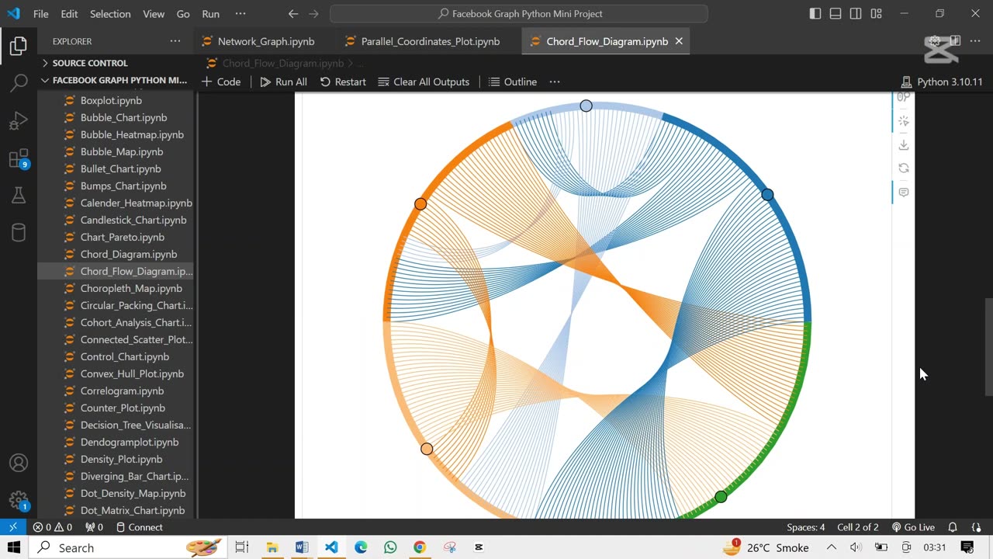Open the Edit menu

coord(69,14)
